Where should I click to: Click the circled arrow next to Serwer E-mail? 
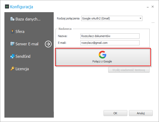(x=48, y=44)
